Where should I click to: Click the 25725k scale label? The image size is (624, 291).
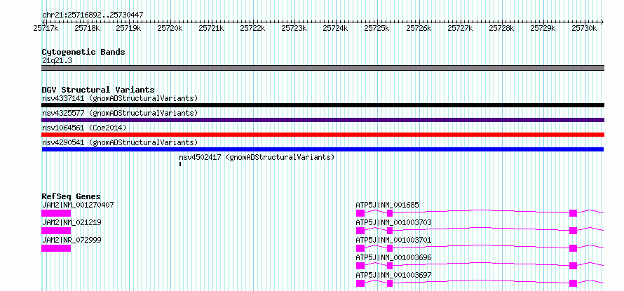click(377, 28)
